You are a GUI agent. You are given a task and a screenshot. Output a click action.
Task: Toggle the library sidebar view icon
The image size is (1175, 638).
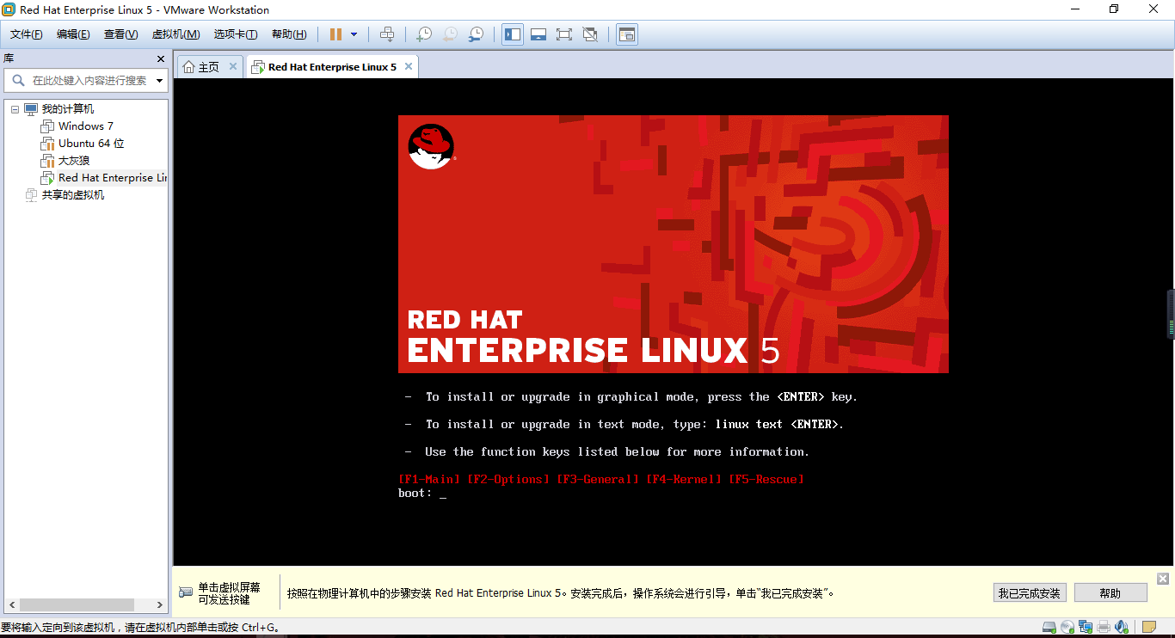pos(513,34)
